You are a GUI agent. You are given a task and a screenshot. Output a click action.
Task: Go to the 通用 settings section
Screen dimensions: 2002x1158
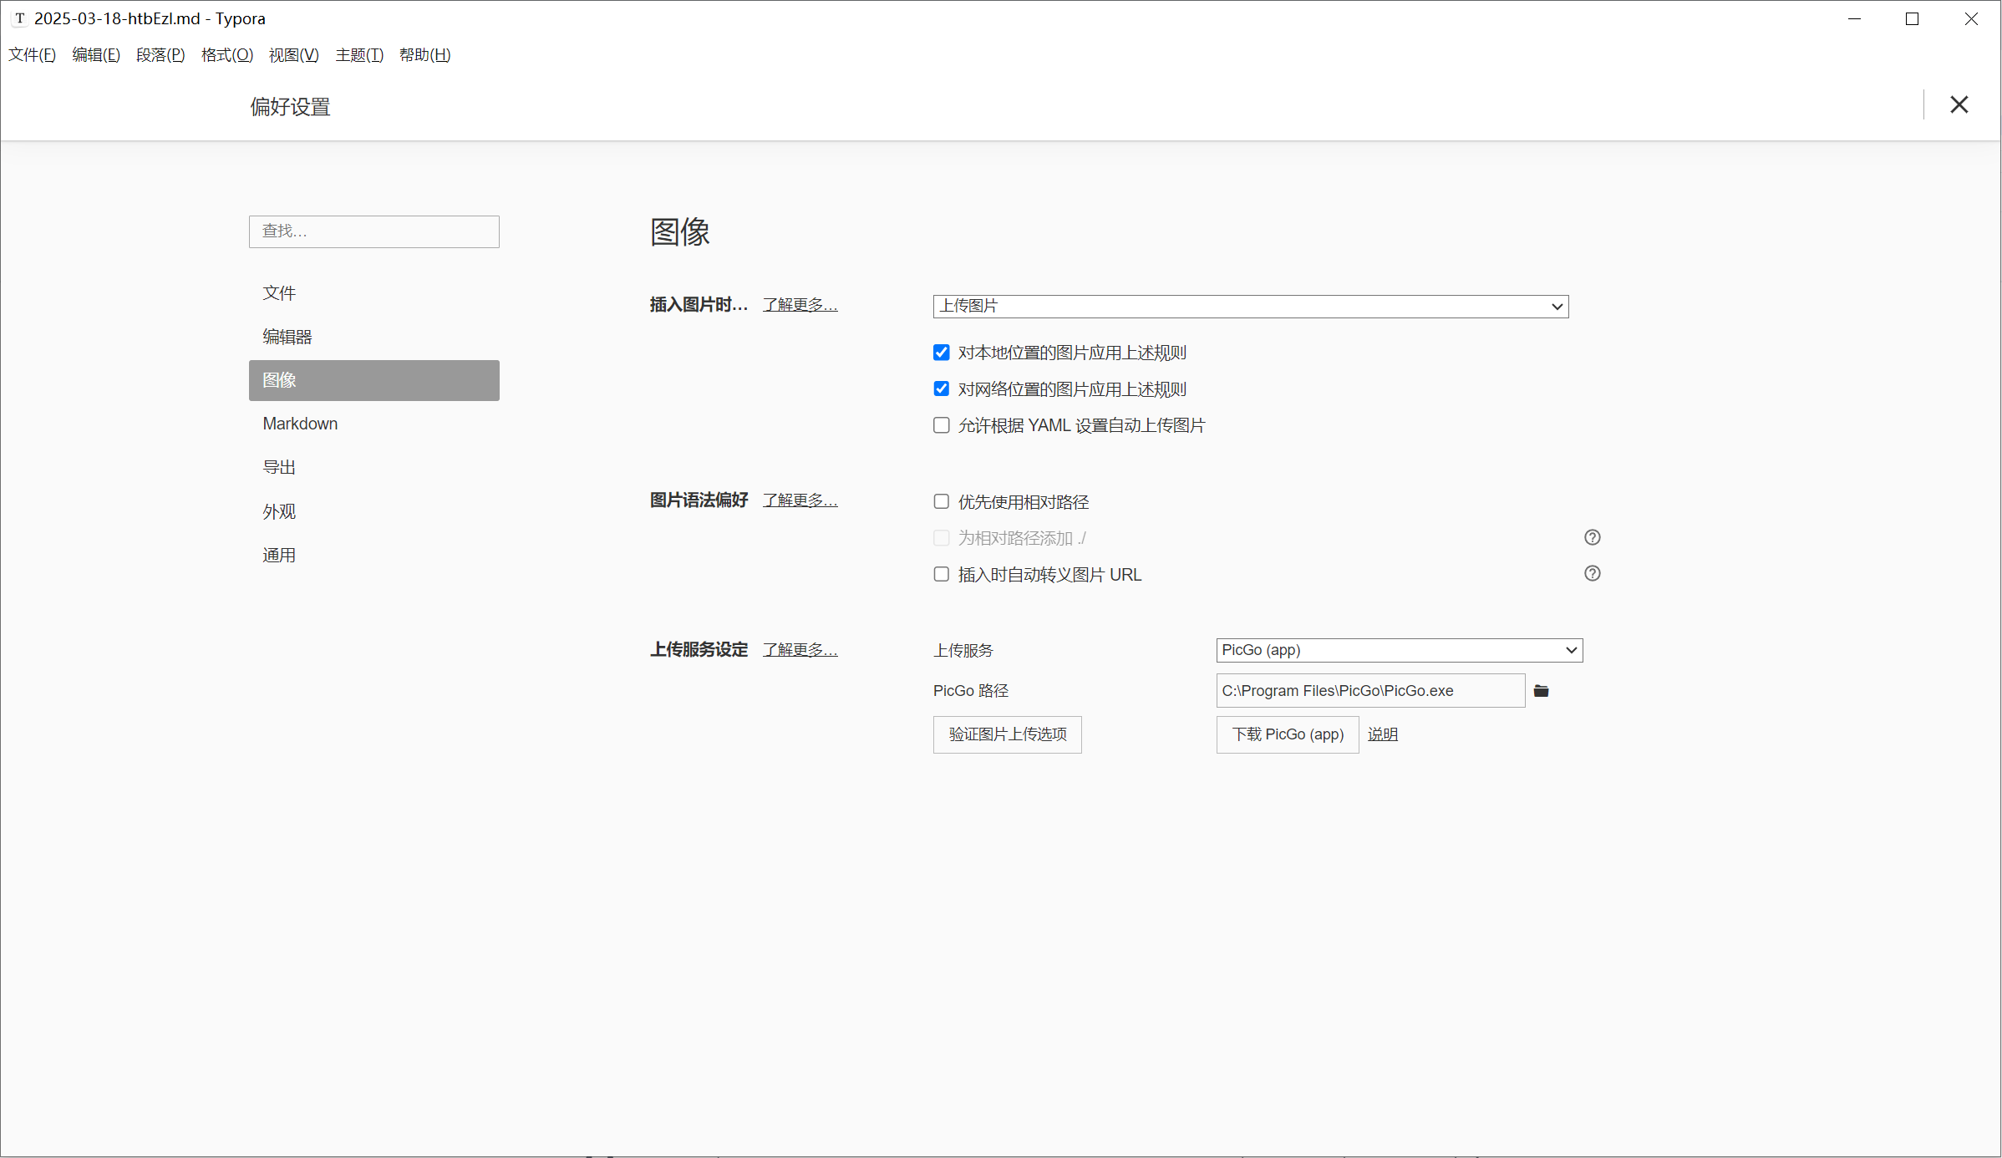[x=374, y=555]
